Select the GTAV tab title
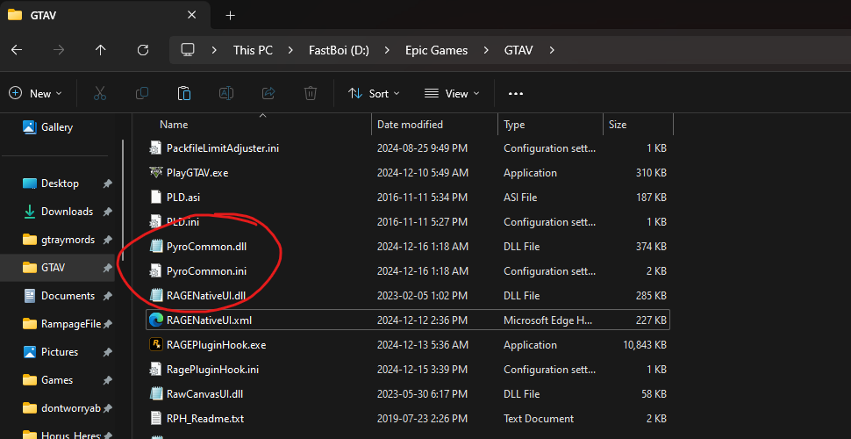 43,15
